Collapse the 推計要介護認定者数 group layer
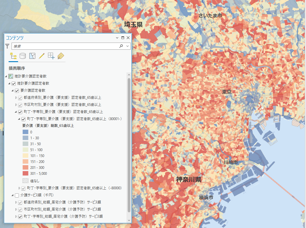 [x=9, y=83]
